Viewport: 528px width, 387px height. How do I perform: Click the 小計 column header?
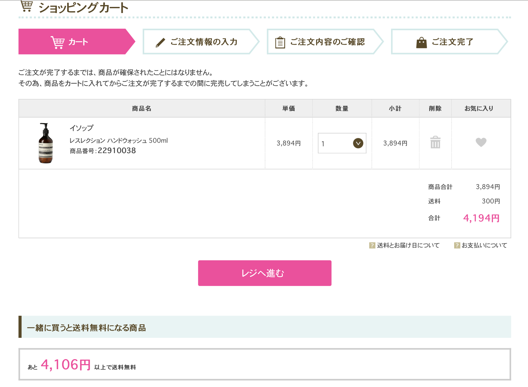coord(395,108)
